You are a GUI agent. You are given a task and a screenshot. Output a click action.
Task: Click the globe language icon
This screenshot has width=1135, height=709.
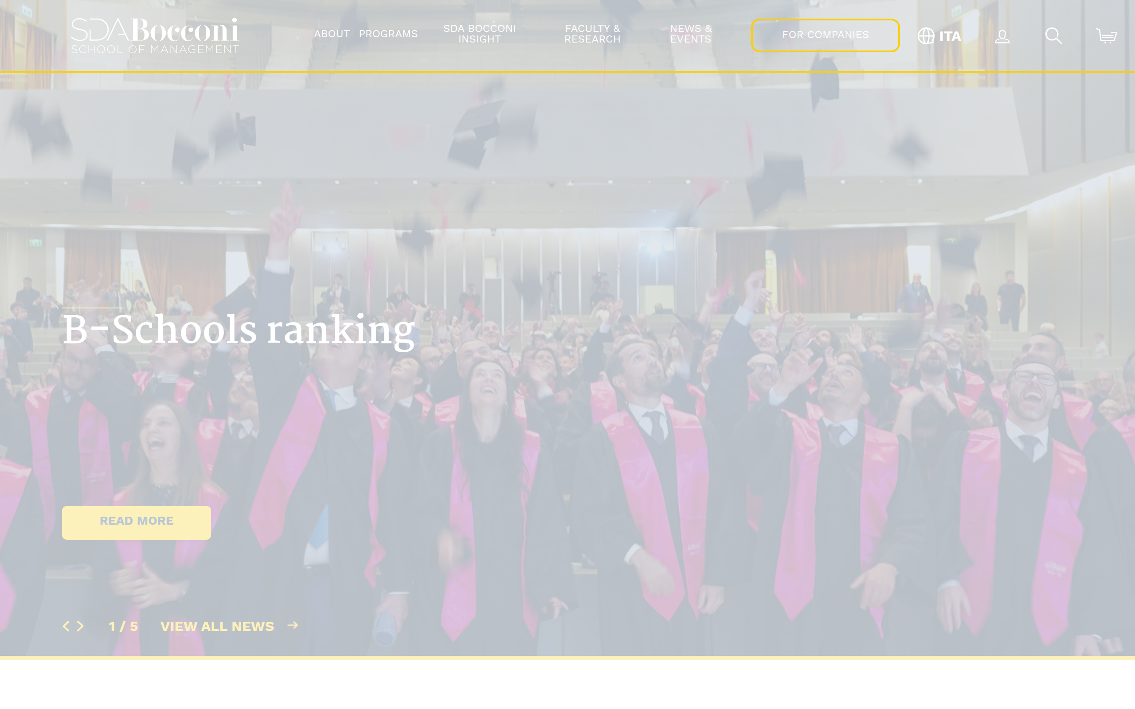[926, 36]
